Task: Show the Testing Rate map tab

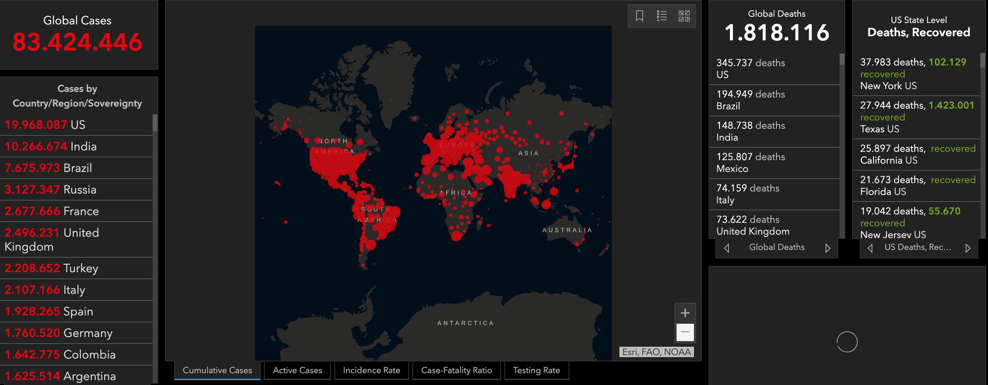Action: [536, 370]
